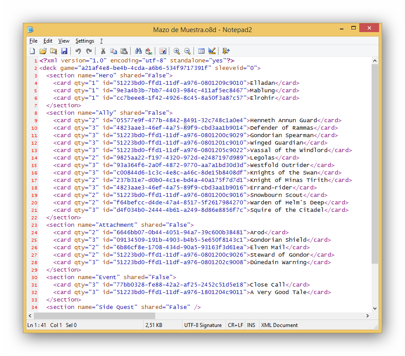Click the Paste clipboard icon
Image resolution: width=405 pixels, height=356 pixels.
pos(124,51)
